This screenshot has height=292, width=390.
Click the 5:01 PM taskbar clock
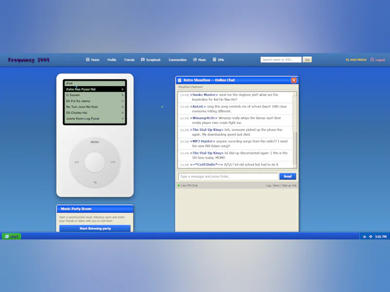(381, 237)
